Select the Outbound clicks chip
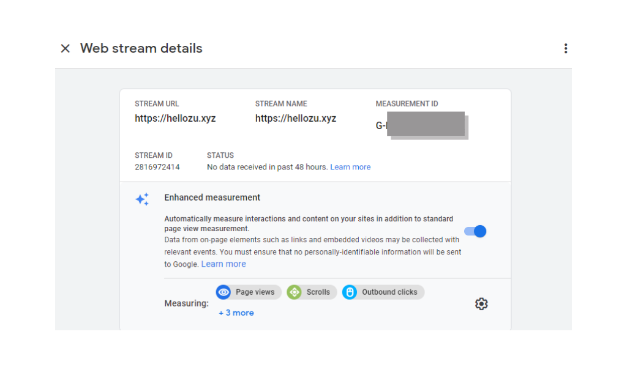Viewport: 627px width, 367px height. (x=389, y=292)
